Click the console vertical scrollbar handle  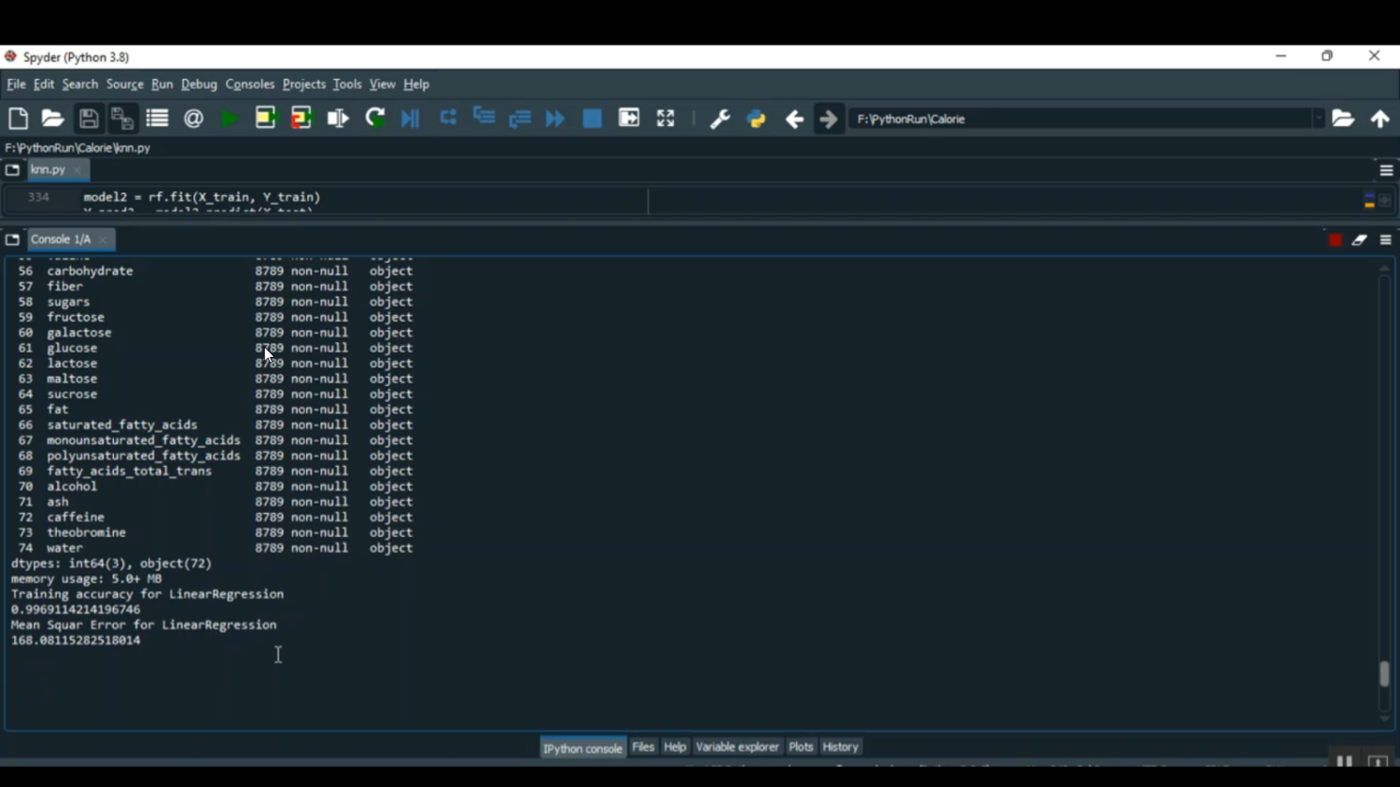[1384, 673]
